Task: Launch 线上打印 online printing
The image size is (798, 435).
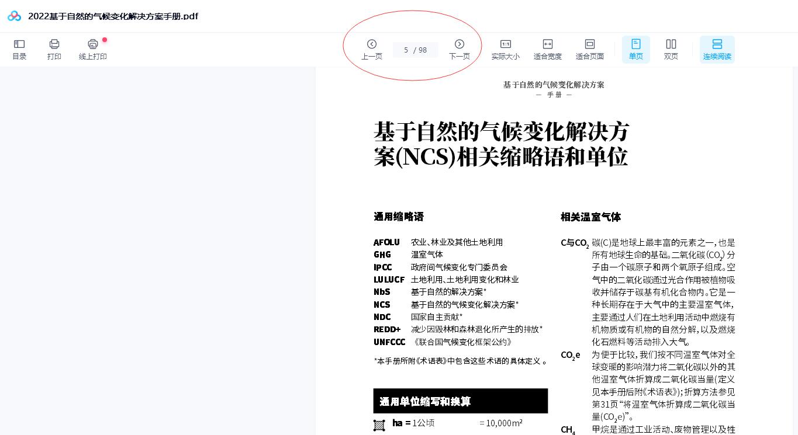Action: [92, 49]
